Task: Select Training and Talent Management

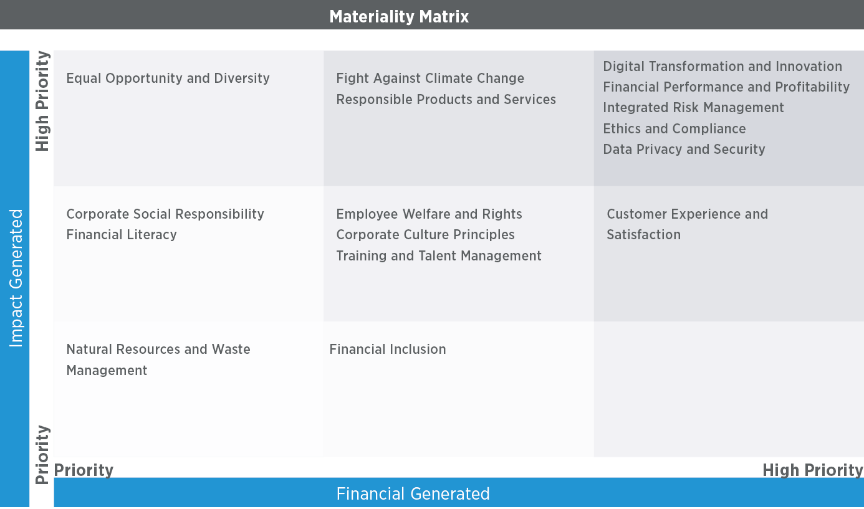Action: (x=439, y=256)
